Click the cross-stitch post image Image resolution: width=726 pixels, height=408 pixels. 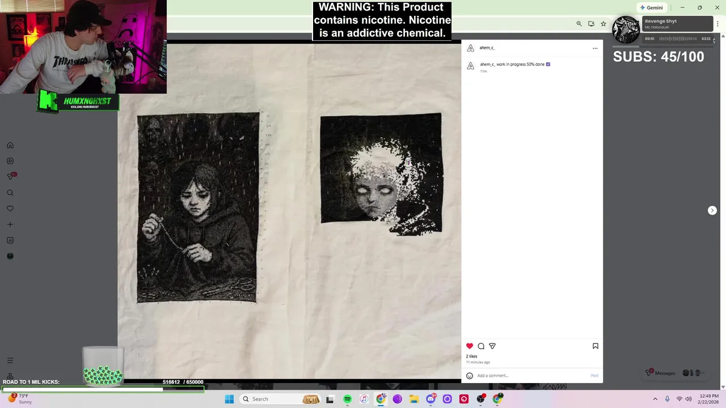click(x=289, y=211)
